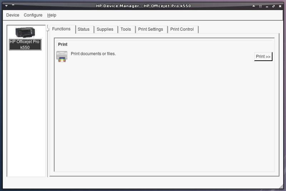The height and width of the screenshot is (191, 286).
Task: Click the color printer icon beside Print documents
Action: tap(62, 56)
